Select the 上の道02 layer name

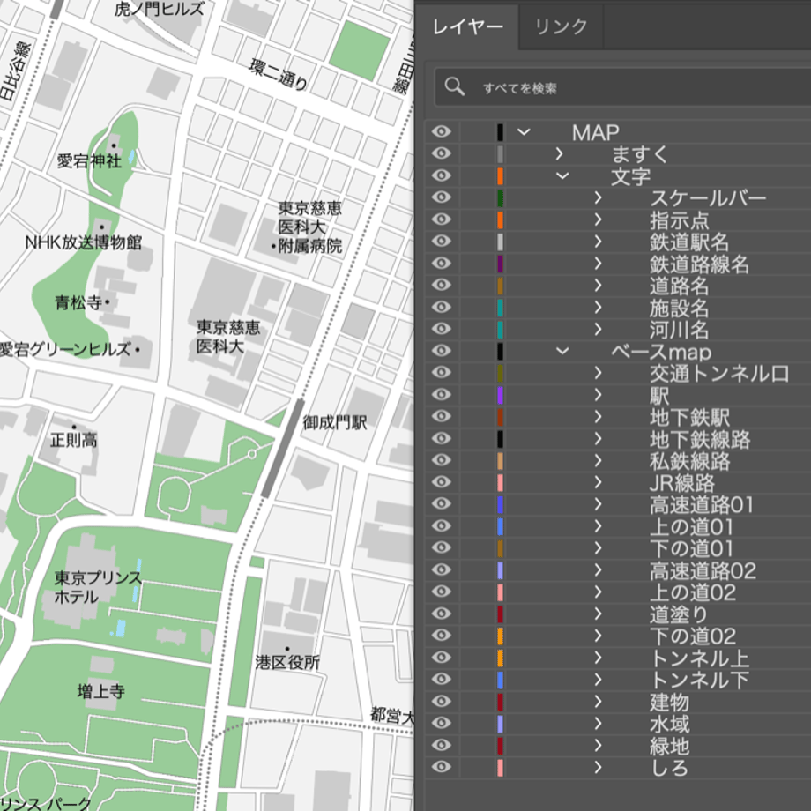point(693,592)
